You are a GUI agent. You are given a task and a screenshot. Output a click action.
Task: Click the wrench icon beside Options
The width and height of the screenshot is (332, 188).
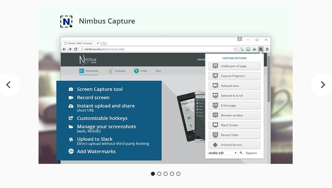point(241,153)
